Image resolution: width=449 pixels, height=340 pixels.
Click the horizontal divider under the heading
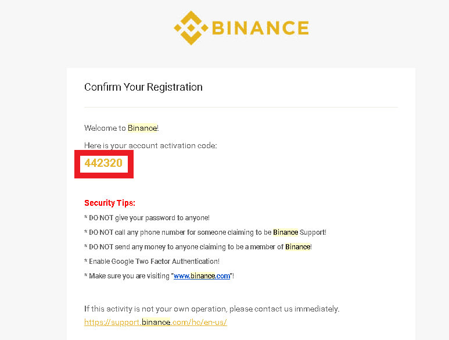pos(241,107)
